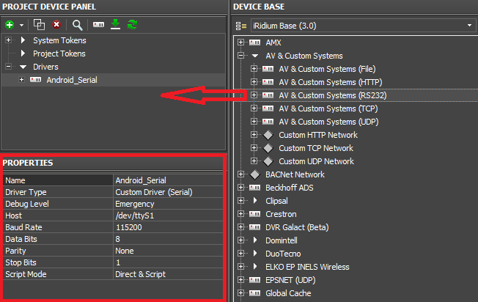Click the red delete device icon
Screen dimensions: 478x302
pyautogui.click(x=56, y=24)
